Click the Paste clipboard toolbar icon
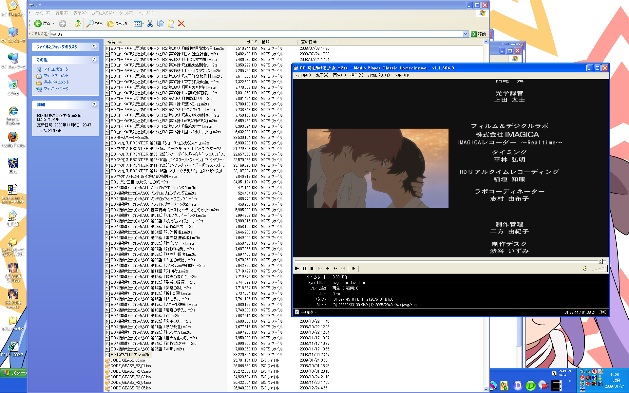The width and height of the screenshot is (629, 393). [x=171, y=24]
